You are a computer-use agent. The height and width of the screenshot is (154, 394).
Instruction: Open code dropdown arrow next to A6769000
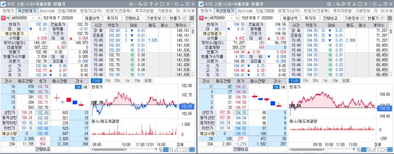tap(231, 18)
